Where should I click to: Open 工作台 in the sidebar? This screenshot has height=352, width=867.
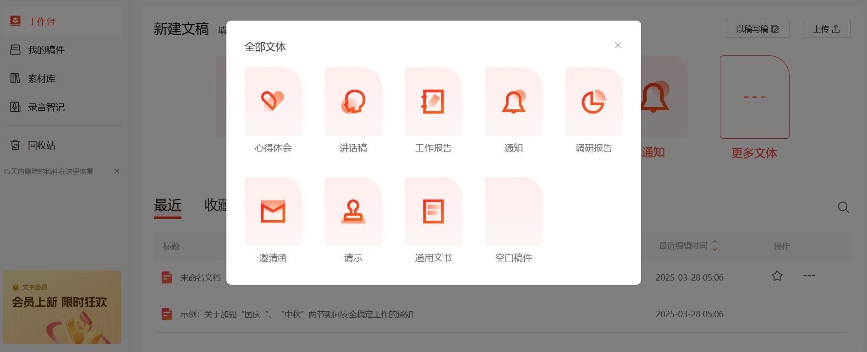pos(62,22)
